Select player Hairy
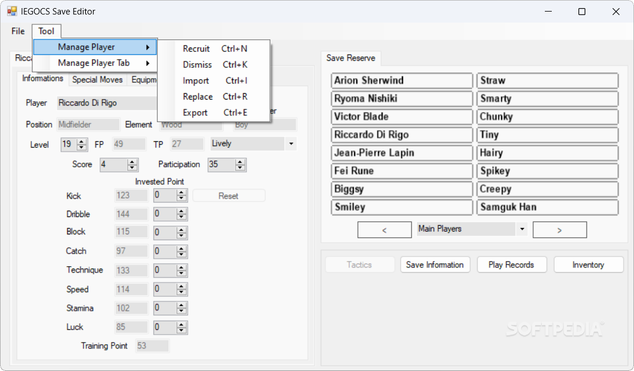 pos(548,153)
